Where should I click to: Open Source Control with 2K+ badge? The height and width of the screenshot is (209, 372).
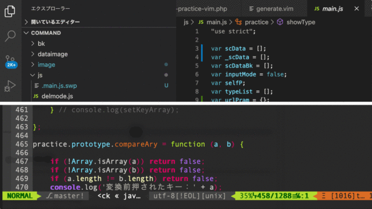pos(10,62)
